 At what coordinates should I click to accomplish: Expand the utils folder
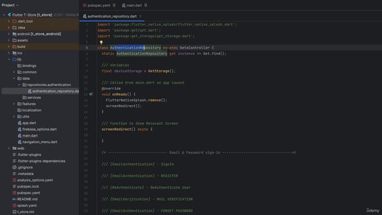(x=14, y=116)
